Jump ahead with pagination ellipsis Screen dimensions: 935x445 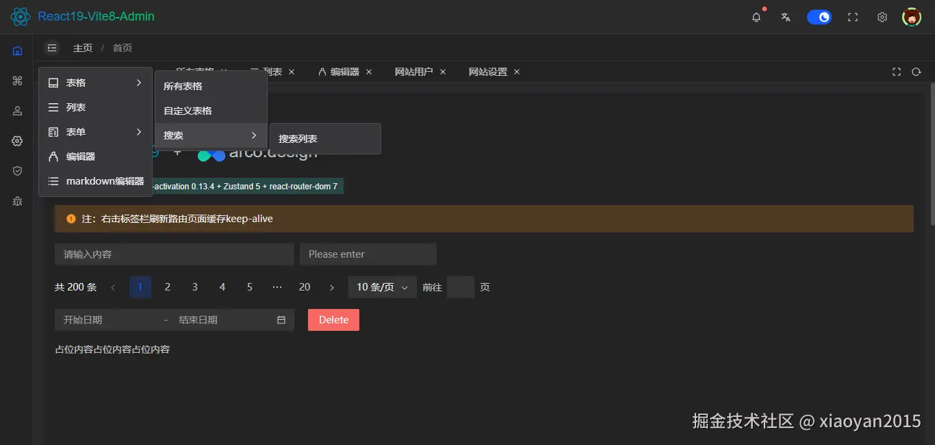[277, 287]
